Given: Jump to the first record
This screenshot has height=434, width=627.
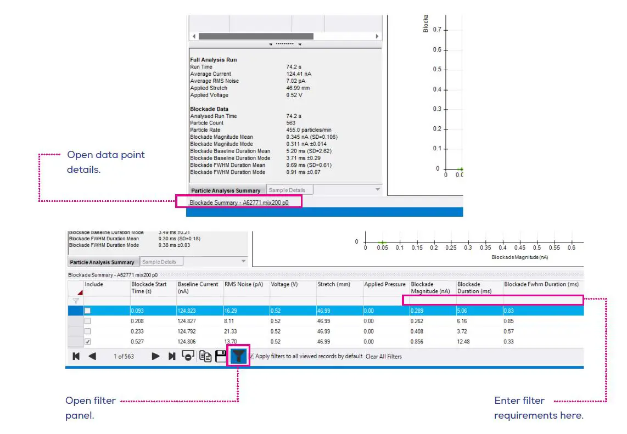Looking at the screenshot, I should [76, 356].
